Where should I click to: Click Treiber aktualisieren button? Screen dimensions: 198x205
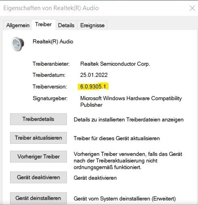click(38, 138)
